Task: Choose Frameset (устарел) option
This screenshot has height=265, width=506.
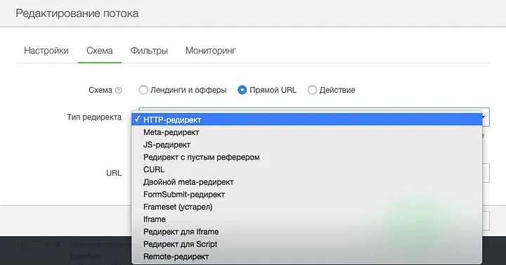Action: tap(306, 207)
